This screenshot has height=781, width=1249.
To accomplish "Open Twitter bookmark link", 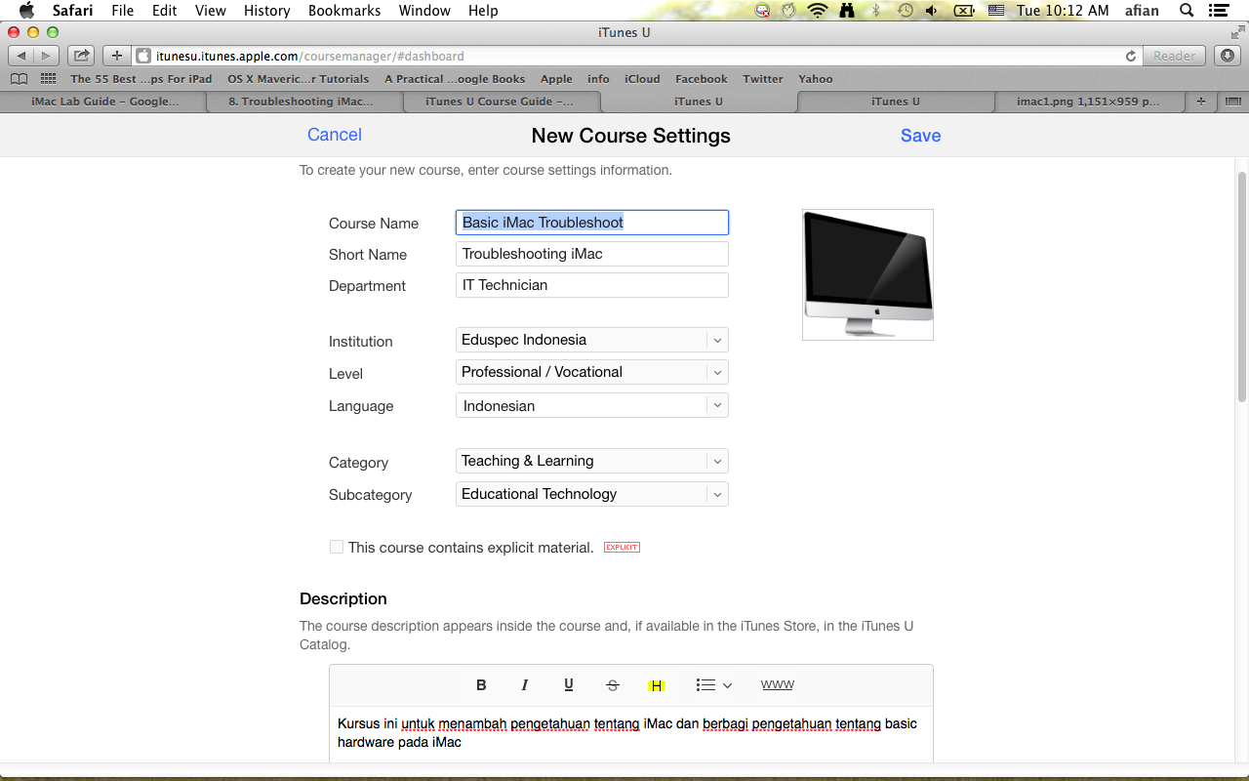I will click(x=762, y=79).
